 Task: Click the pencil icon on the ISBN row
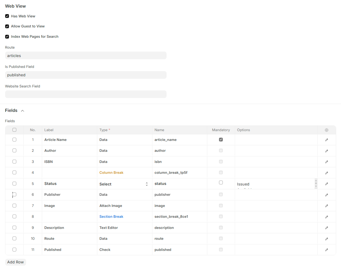326,161
